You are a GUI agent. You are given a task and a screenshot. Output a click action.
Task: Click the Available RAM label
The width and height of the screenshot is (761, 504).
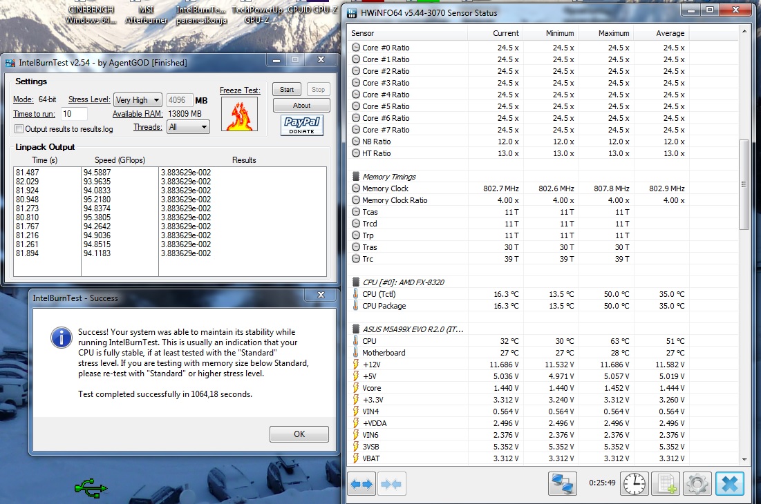click(x=138, y=114)
